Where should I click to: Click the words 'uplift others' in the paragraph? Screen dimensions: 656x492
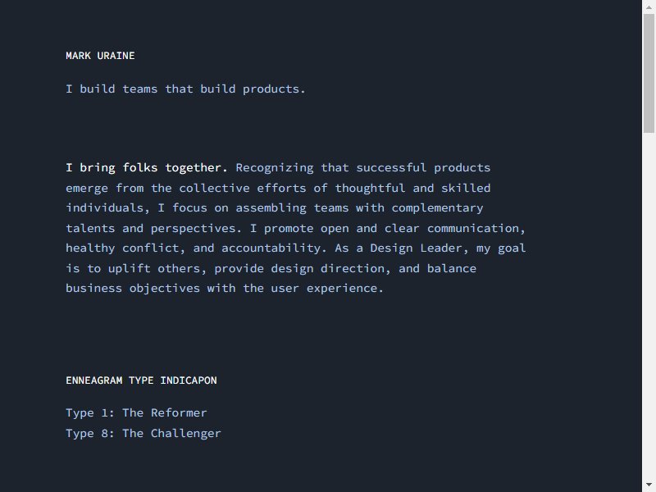(x=154, y=269)
